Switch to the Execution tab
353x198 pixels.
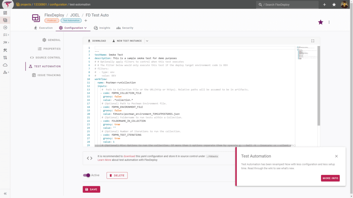tap(43, 28)
